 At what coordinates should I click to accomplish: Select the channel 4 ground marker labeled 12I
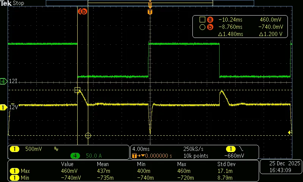pyautogui.click(x=4, y=82)
